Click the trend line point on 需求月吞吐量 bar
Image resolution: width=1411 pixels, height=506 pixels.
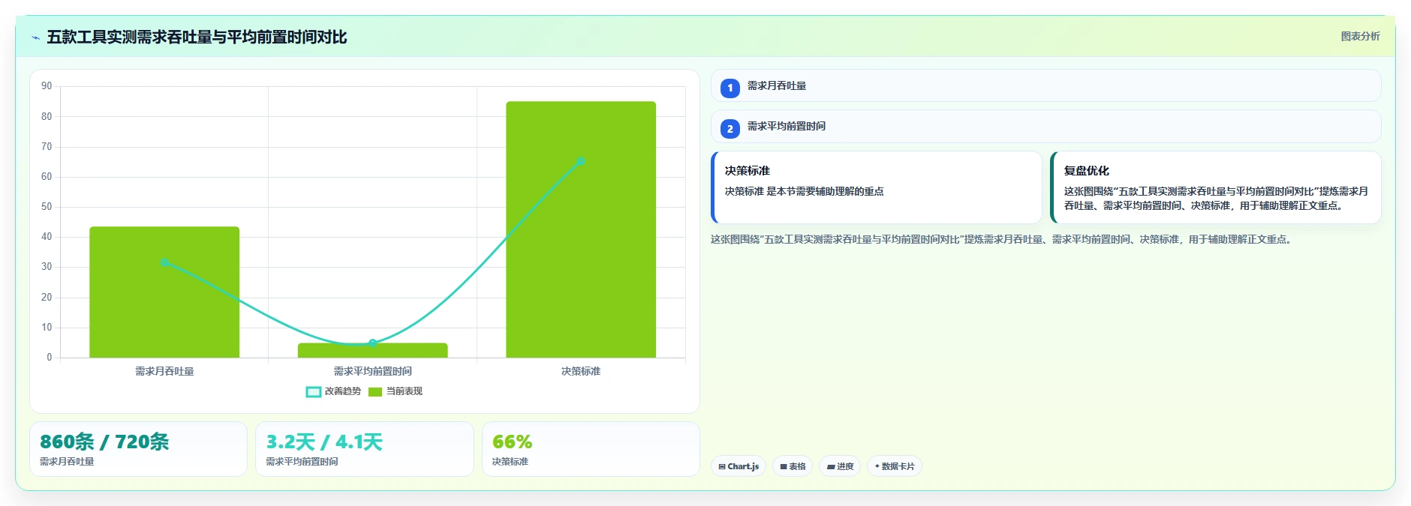(164, 262)
